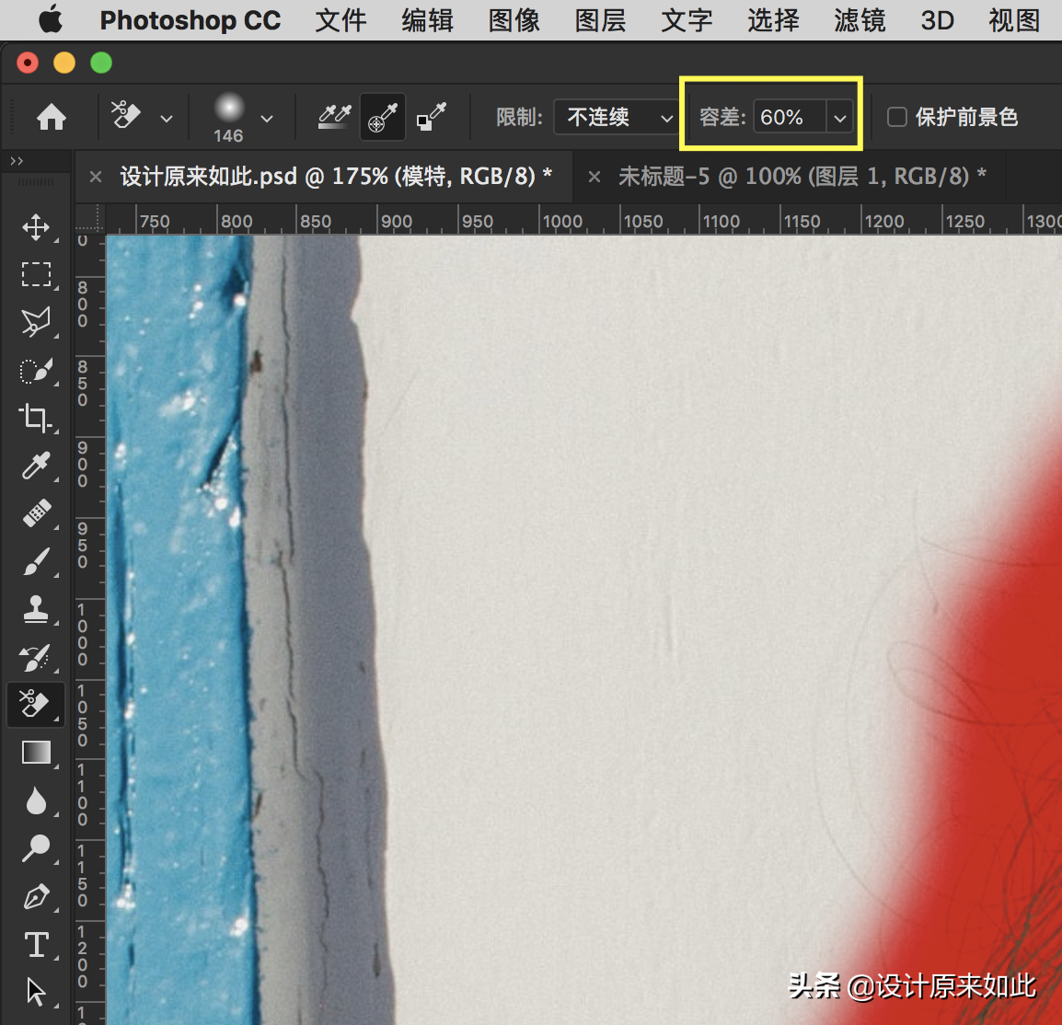Screen dimensions: 1062x1025
Task: Select the Healing Brush tool
Action: tap(36, 513)
